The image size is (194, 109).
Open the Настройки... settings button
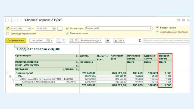(37, 40)
